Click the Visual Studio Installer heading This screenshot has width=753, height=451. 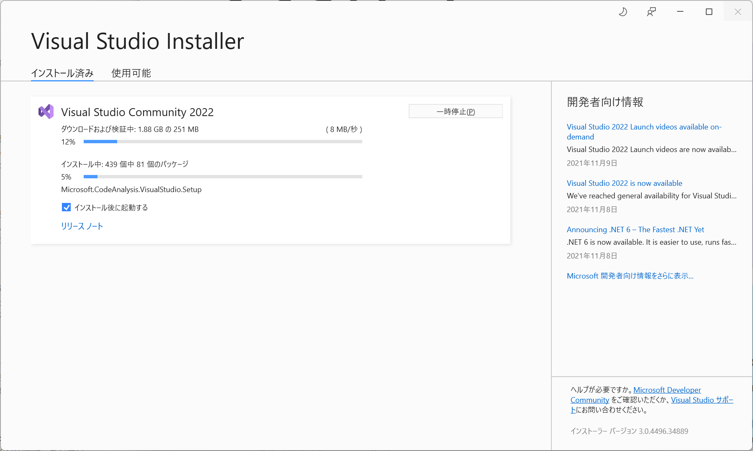(x=138, y=41)
